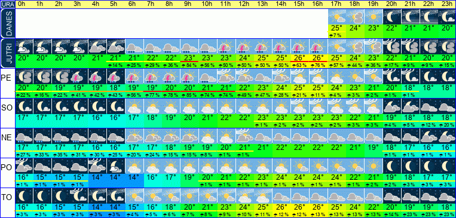456x218 pixels.
Task: Click the PO 15h sunny icon
Action: pos(300,166)
